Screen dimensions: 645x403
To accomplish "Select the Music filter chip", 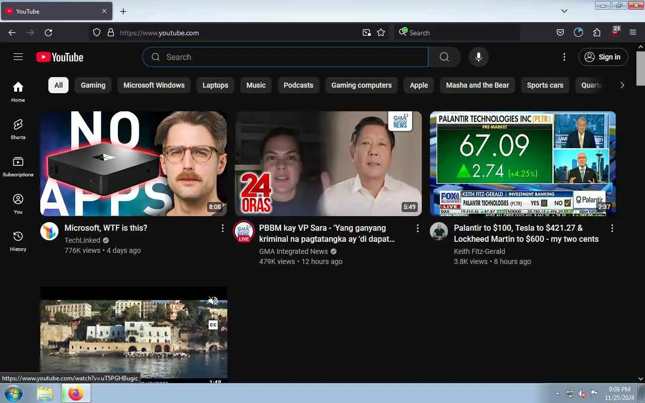I will 256,85.
